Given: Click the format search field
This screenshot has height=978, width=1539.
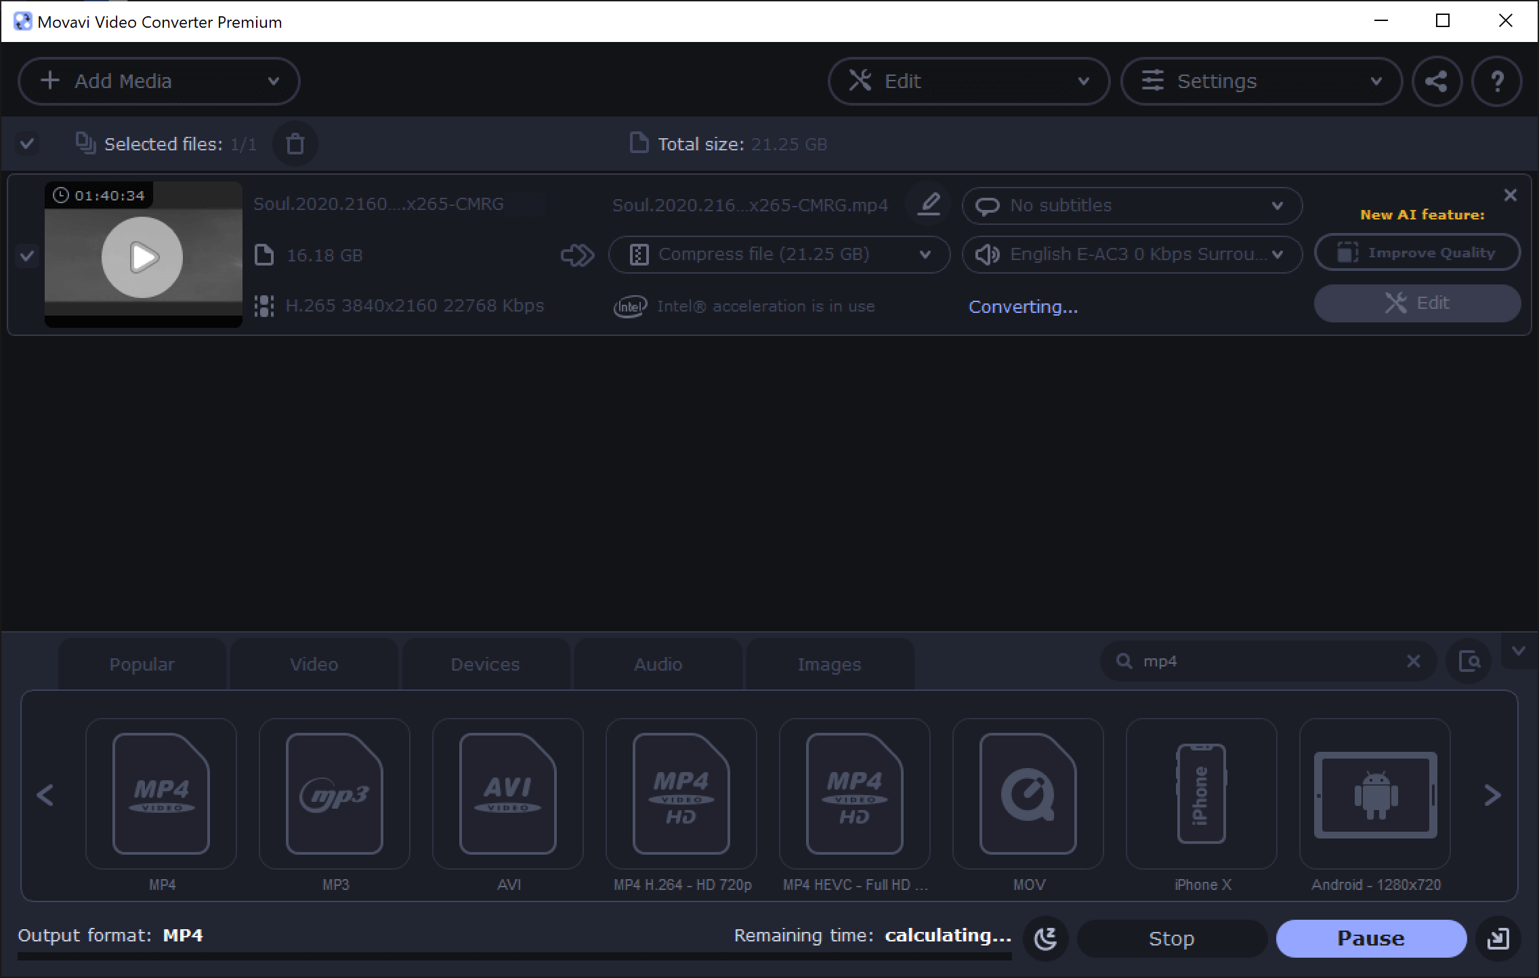Looking at the screenshot, I should (1268, 661).
